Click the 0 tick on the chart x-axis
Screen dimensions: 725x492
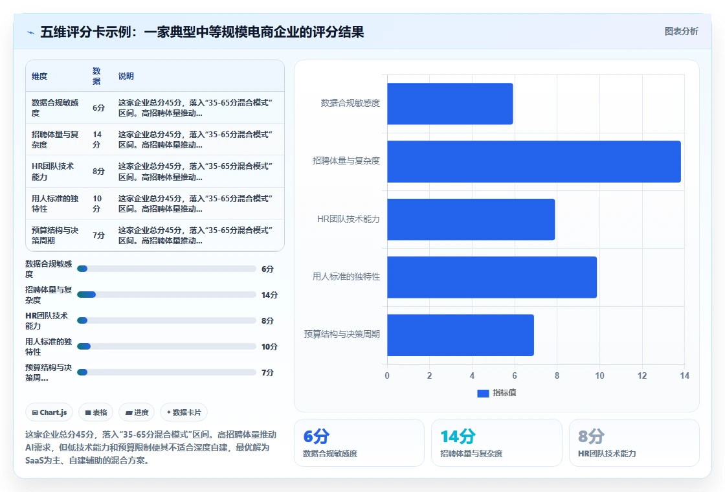coord(387,376)
